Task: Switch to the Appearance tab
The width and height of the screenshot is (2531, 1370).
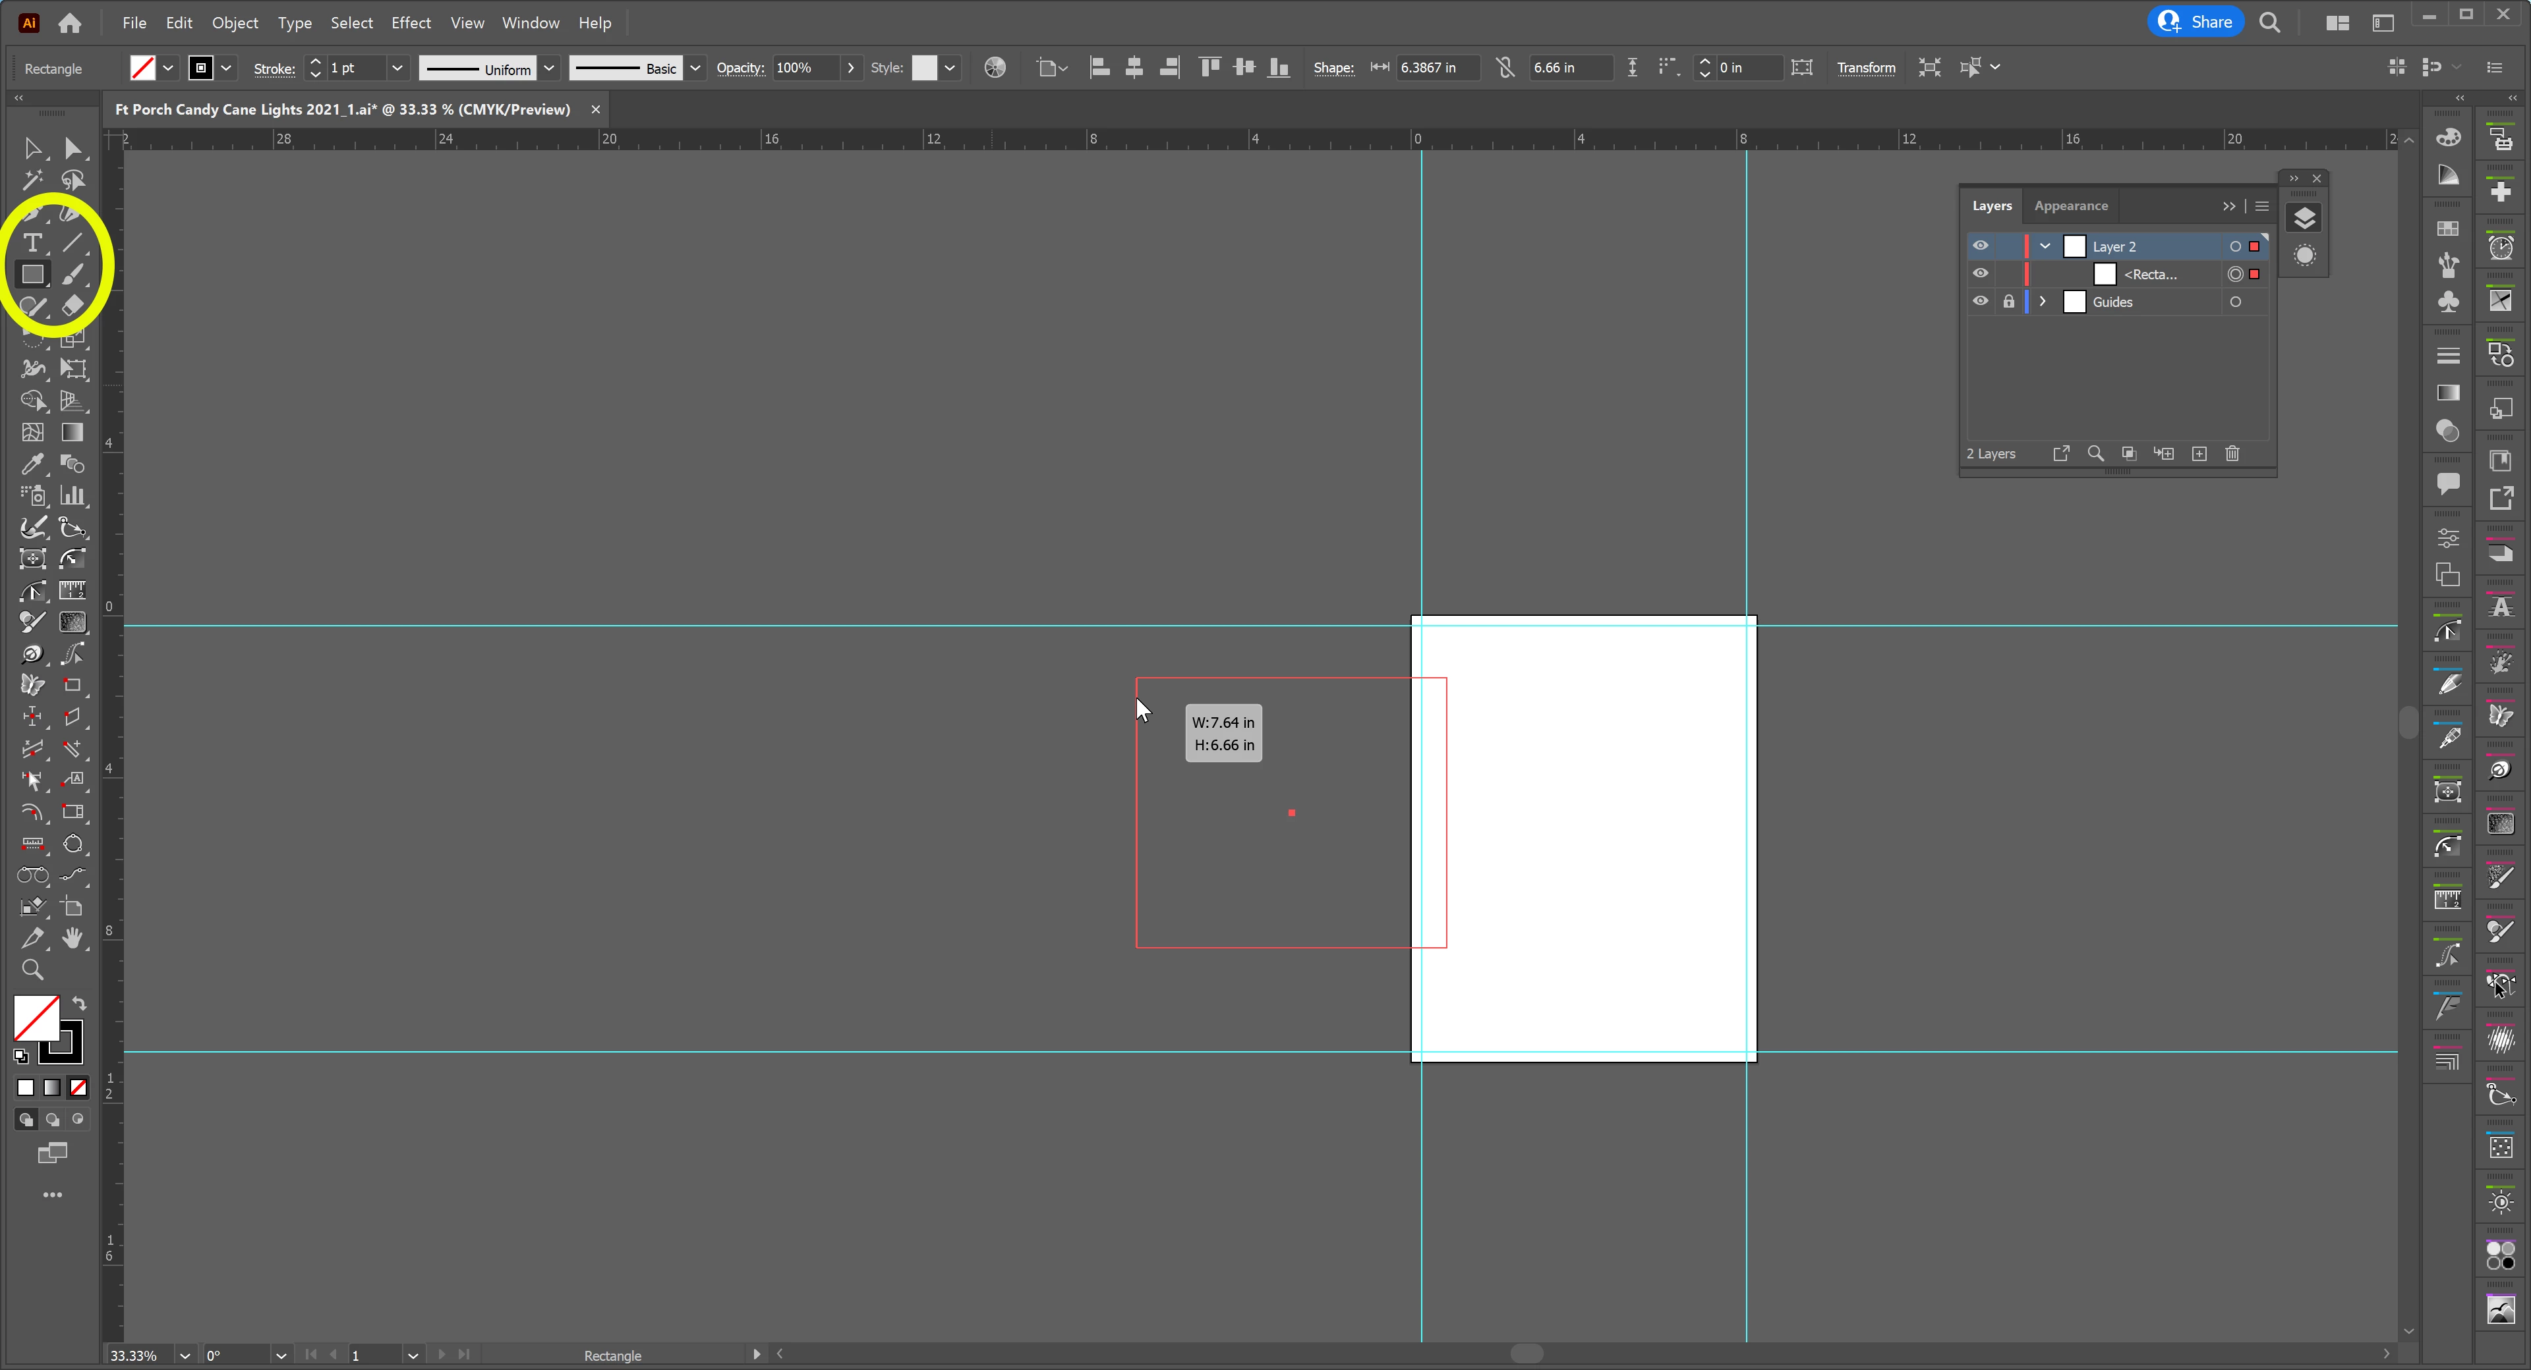Action: [x=2071, y=205]
